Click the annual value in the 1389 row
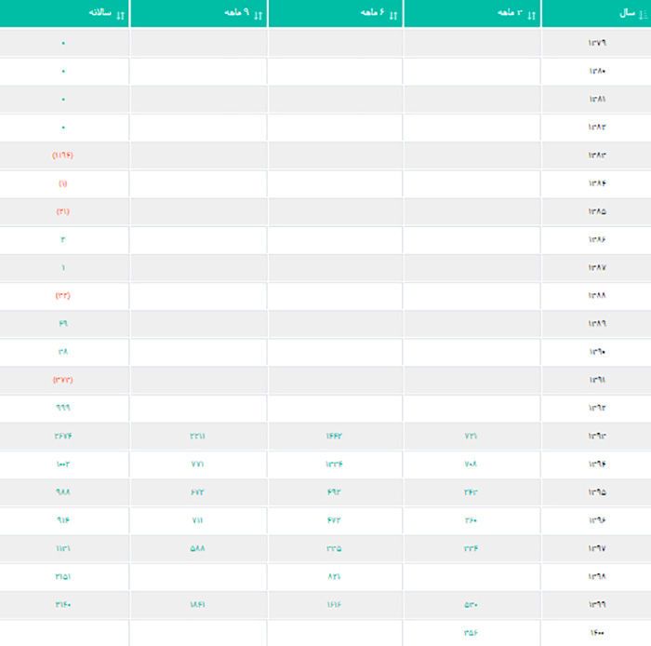 (62, 324)
